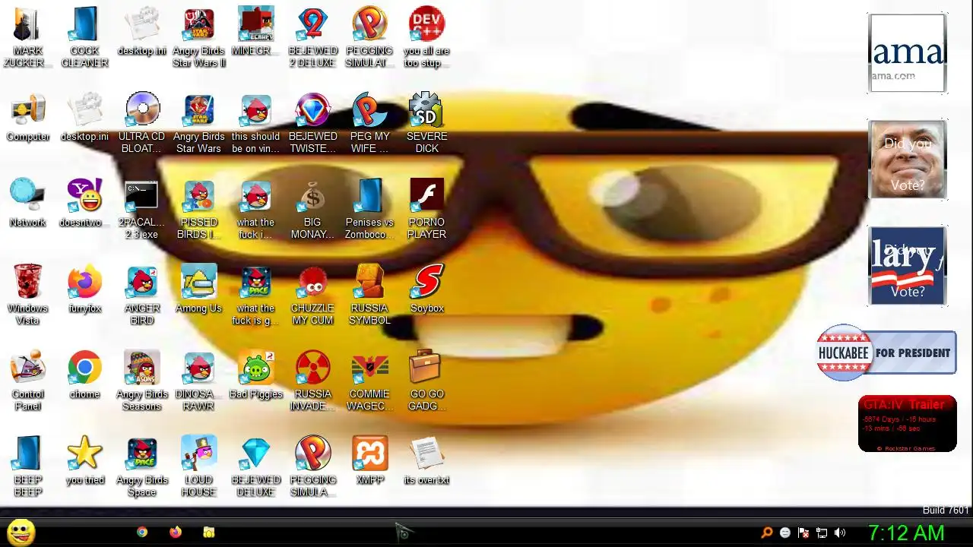Open the volume speaker tray icon

840,533
